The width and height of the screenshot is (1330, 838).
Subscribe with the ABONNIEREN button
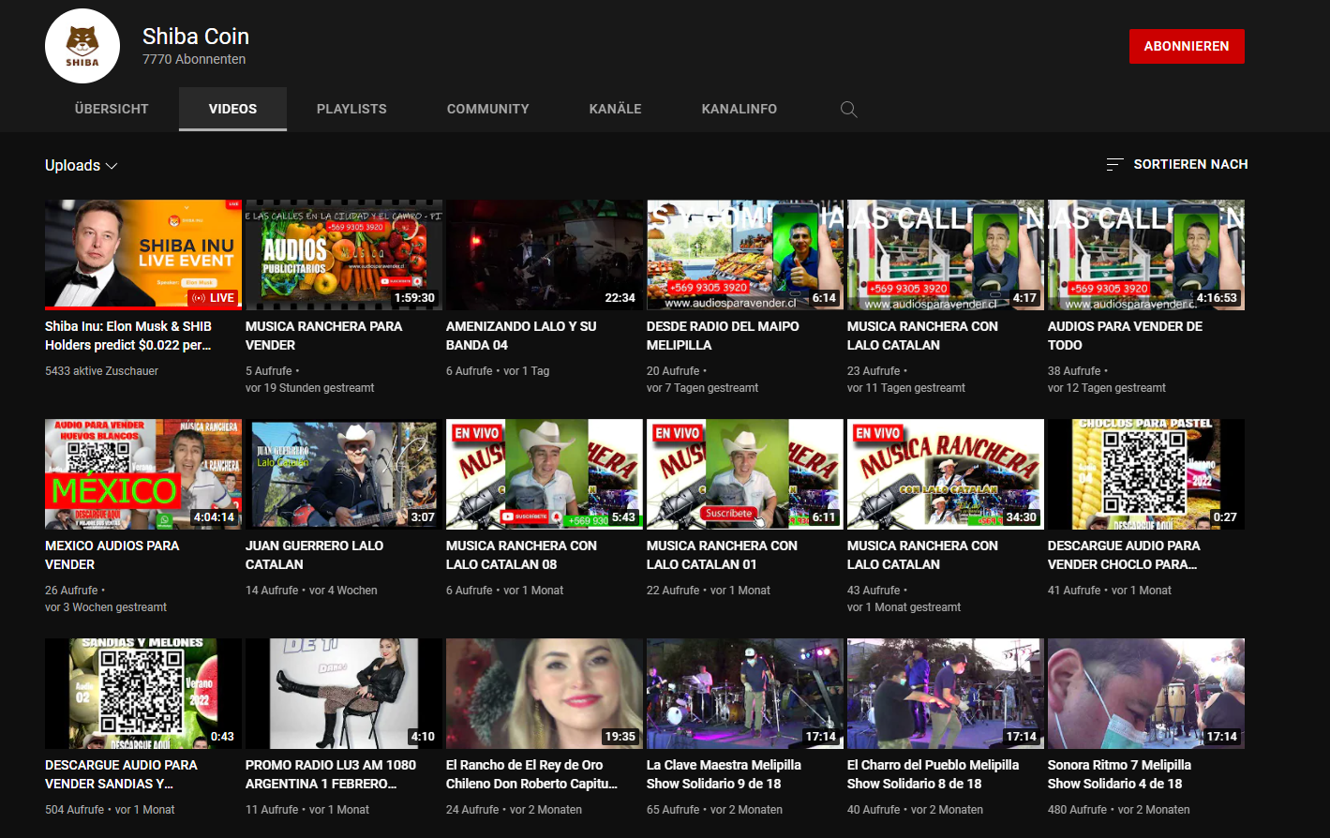tap(1187, 46)
